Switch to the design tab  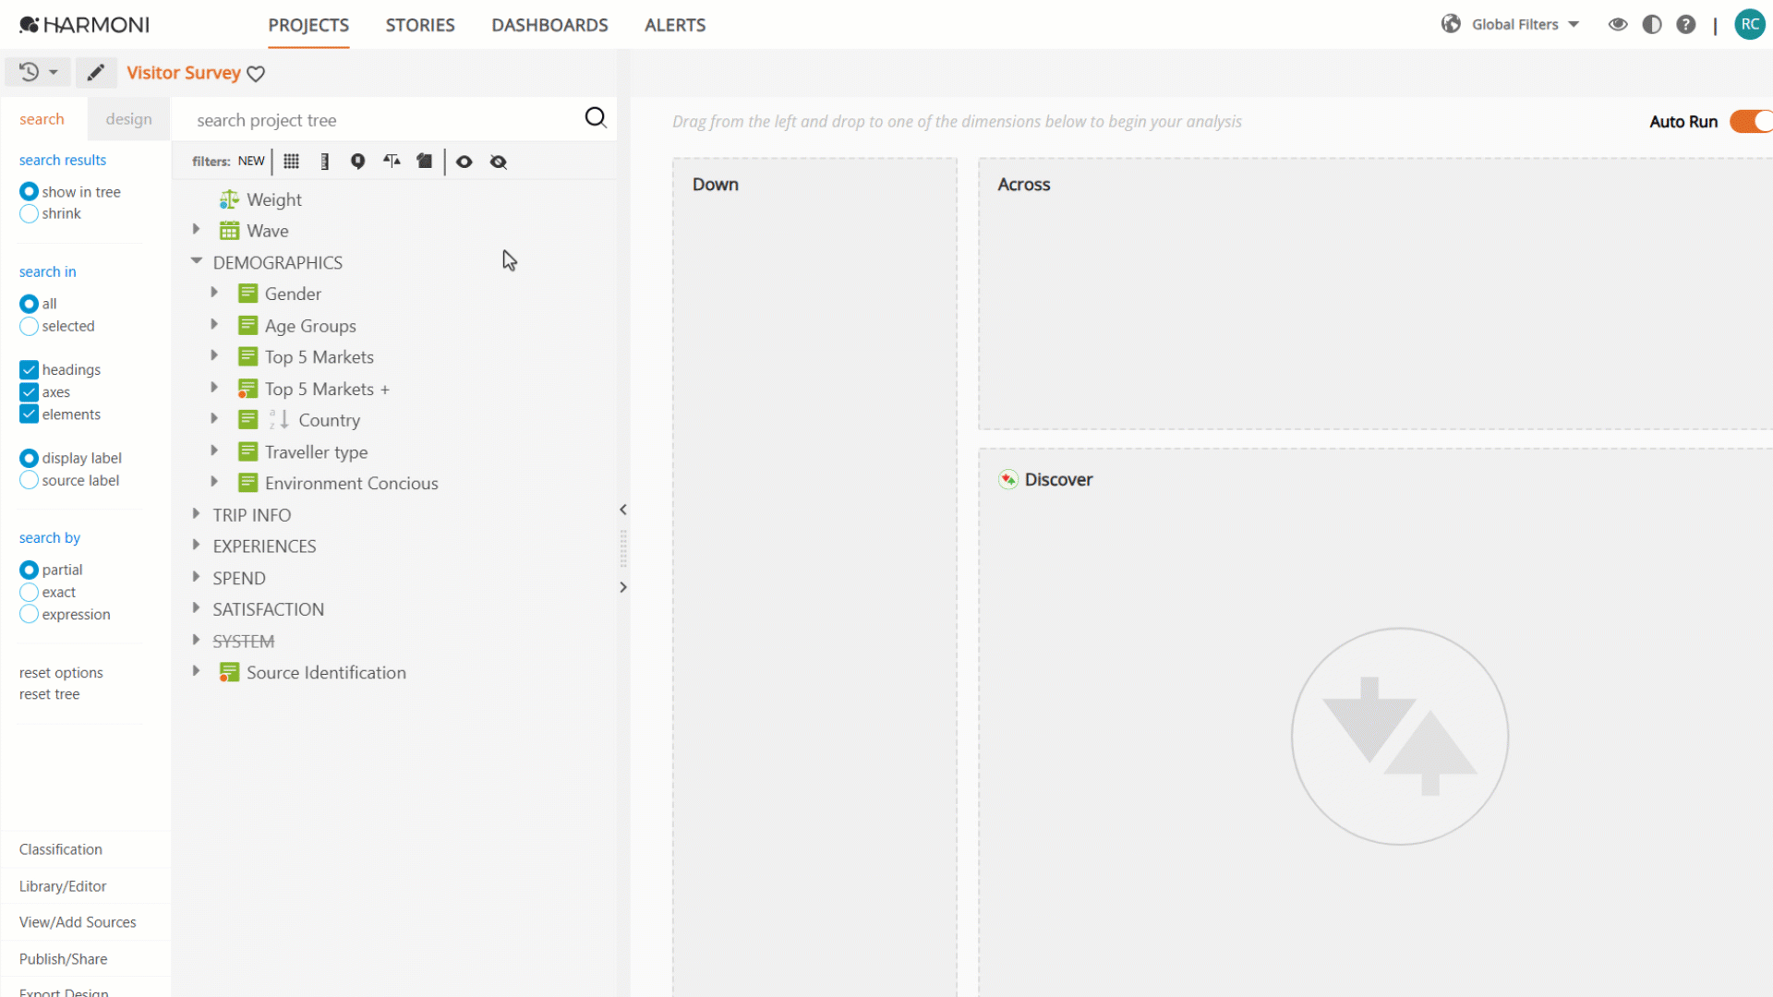pyautogui.click(x=128, y=119)
